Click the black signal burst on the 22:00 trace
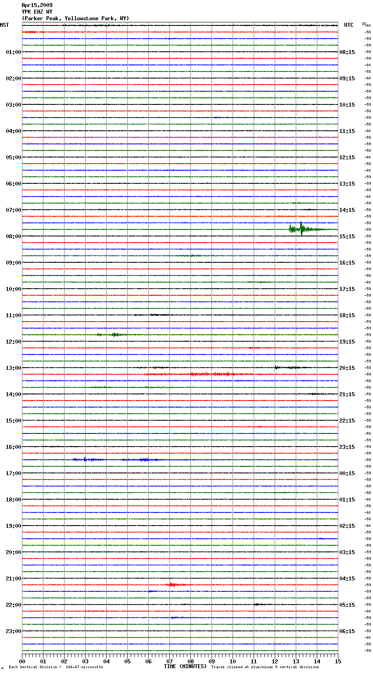Image resolution: width=373 pixels, height=673 pixels. pos(262,605)
